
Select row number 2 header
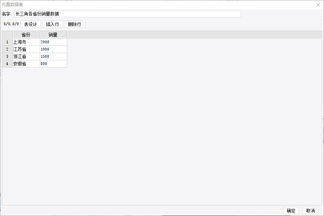tap(7, 49)
